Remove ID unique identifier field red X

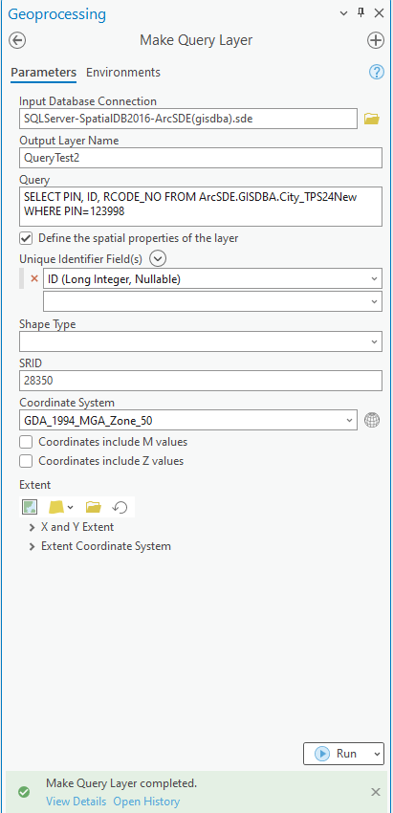click(x=34, y=279)
